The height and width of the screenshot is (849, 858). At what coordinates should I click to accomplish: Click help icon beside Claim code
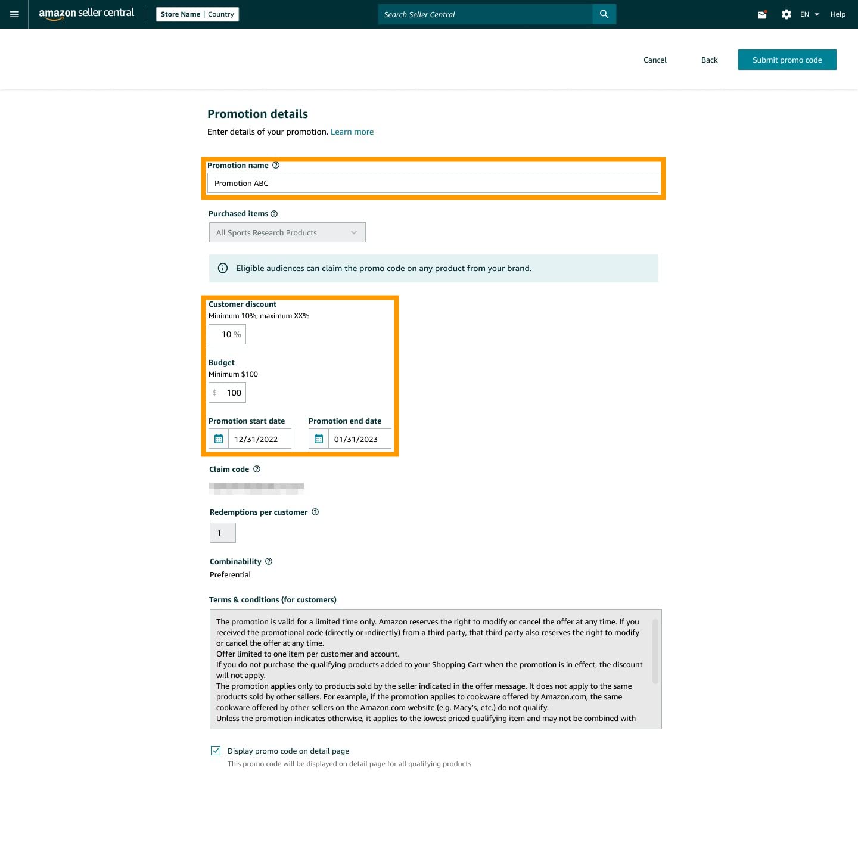coord(257,469)
